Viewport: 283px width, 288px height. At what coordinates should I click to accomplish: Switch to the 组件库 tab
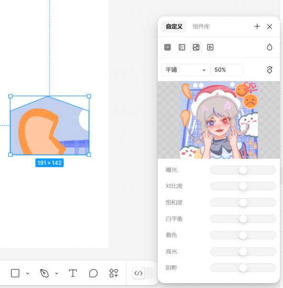201,26
